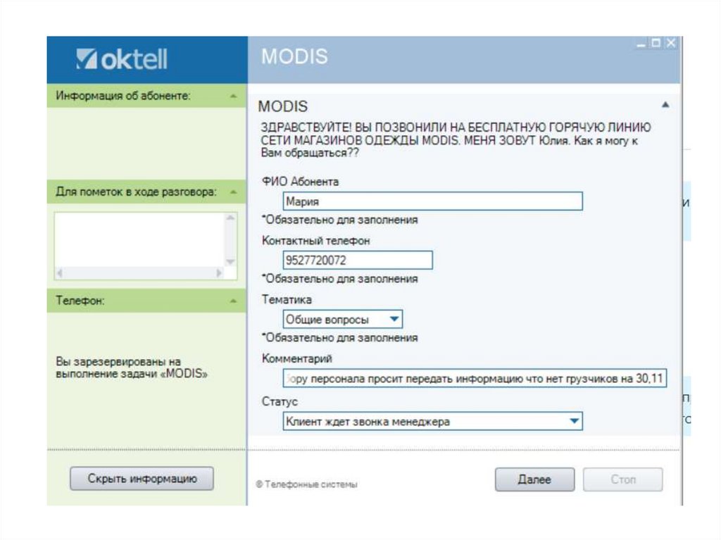
Task: Click the Комментарий text field
Action: click(474, 379)
